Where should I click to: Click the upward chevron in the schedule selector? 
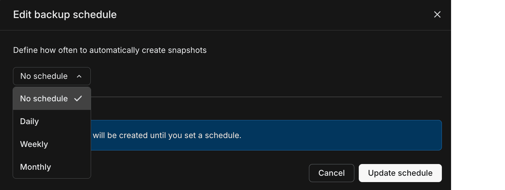coord(79,76)
